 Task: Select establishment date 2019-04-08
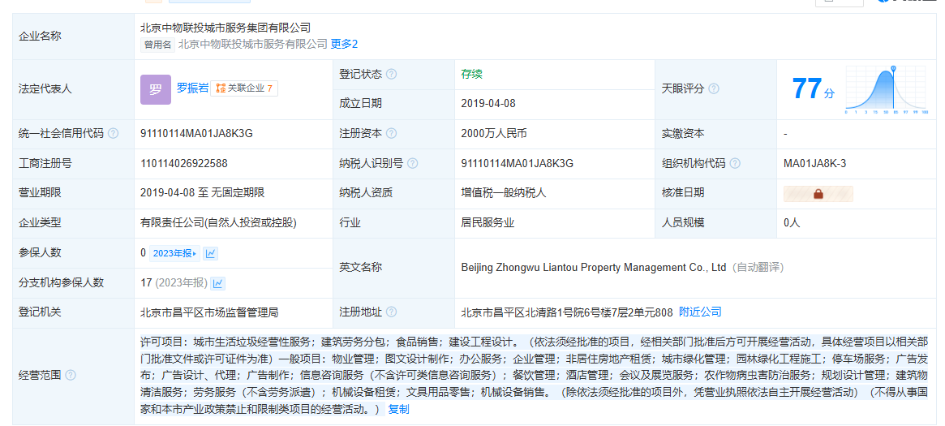[x=488, y=104]
